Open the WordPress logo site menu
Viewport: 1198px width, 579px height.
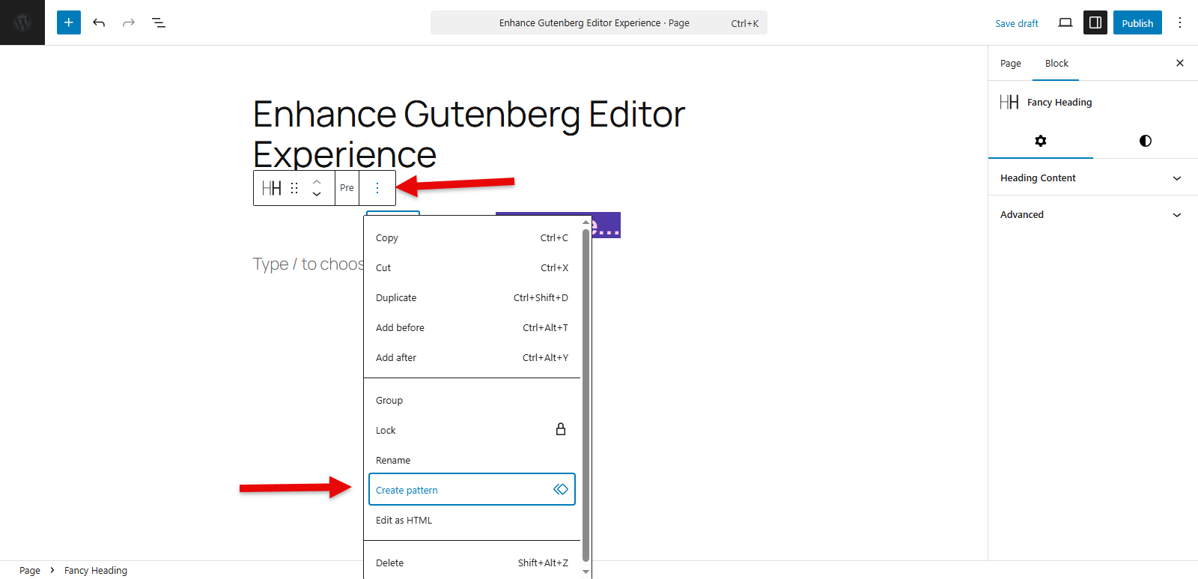[x=22, y=22]
